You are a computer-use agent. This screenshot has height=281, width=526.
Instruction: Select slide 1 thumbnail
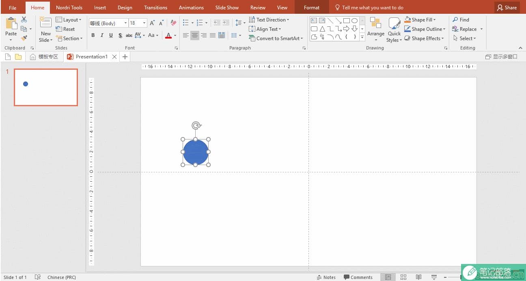point(46,87)
